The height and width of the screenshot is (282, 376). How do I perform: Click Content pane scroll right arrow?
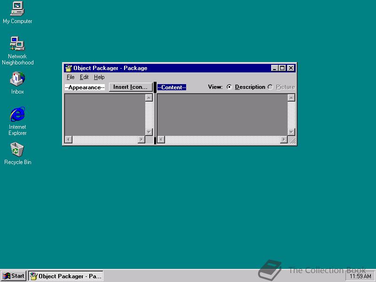284,140
